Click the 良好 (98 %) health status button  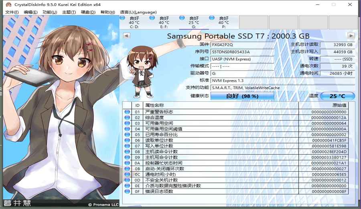(242, 96)
